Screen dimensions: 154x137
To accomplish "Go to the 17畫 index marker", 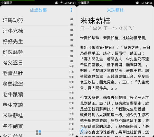I will point(71,103).
